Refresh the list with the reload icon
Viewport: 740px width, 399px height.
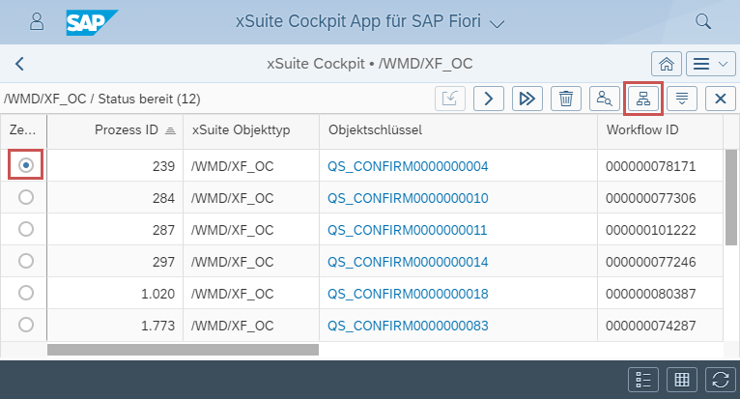point(721,380)
